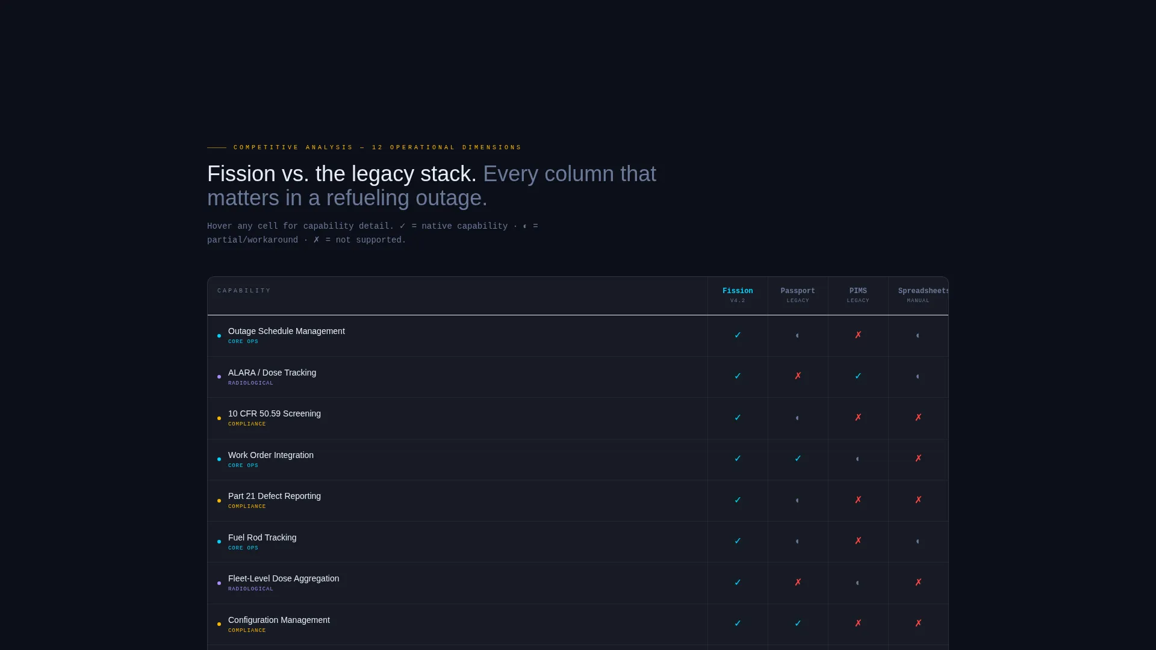This screenshot has width=1156, height=650.
Task: Click the Fleet-Level Dose Aggregation row label
Action: point(284,579)
